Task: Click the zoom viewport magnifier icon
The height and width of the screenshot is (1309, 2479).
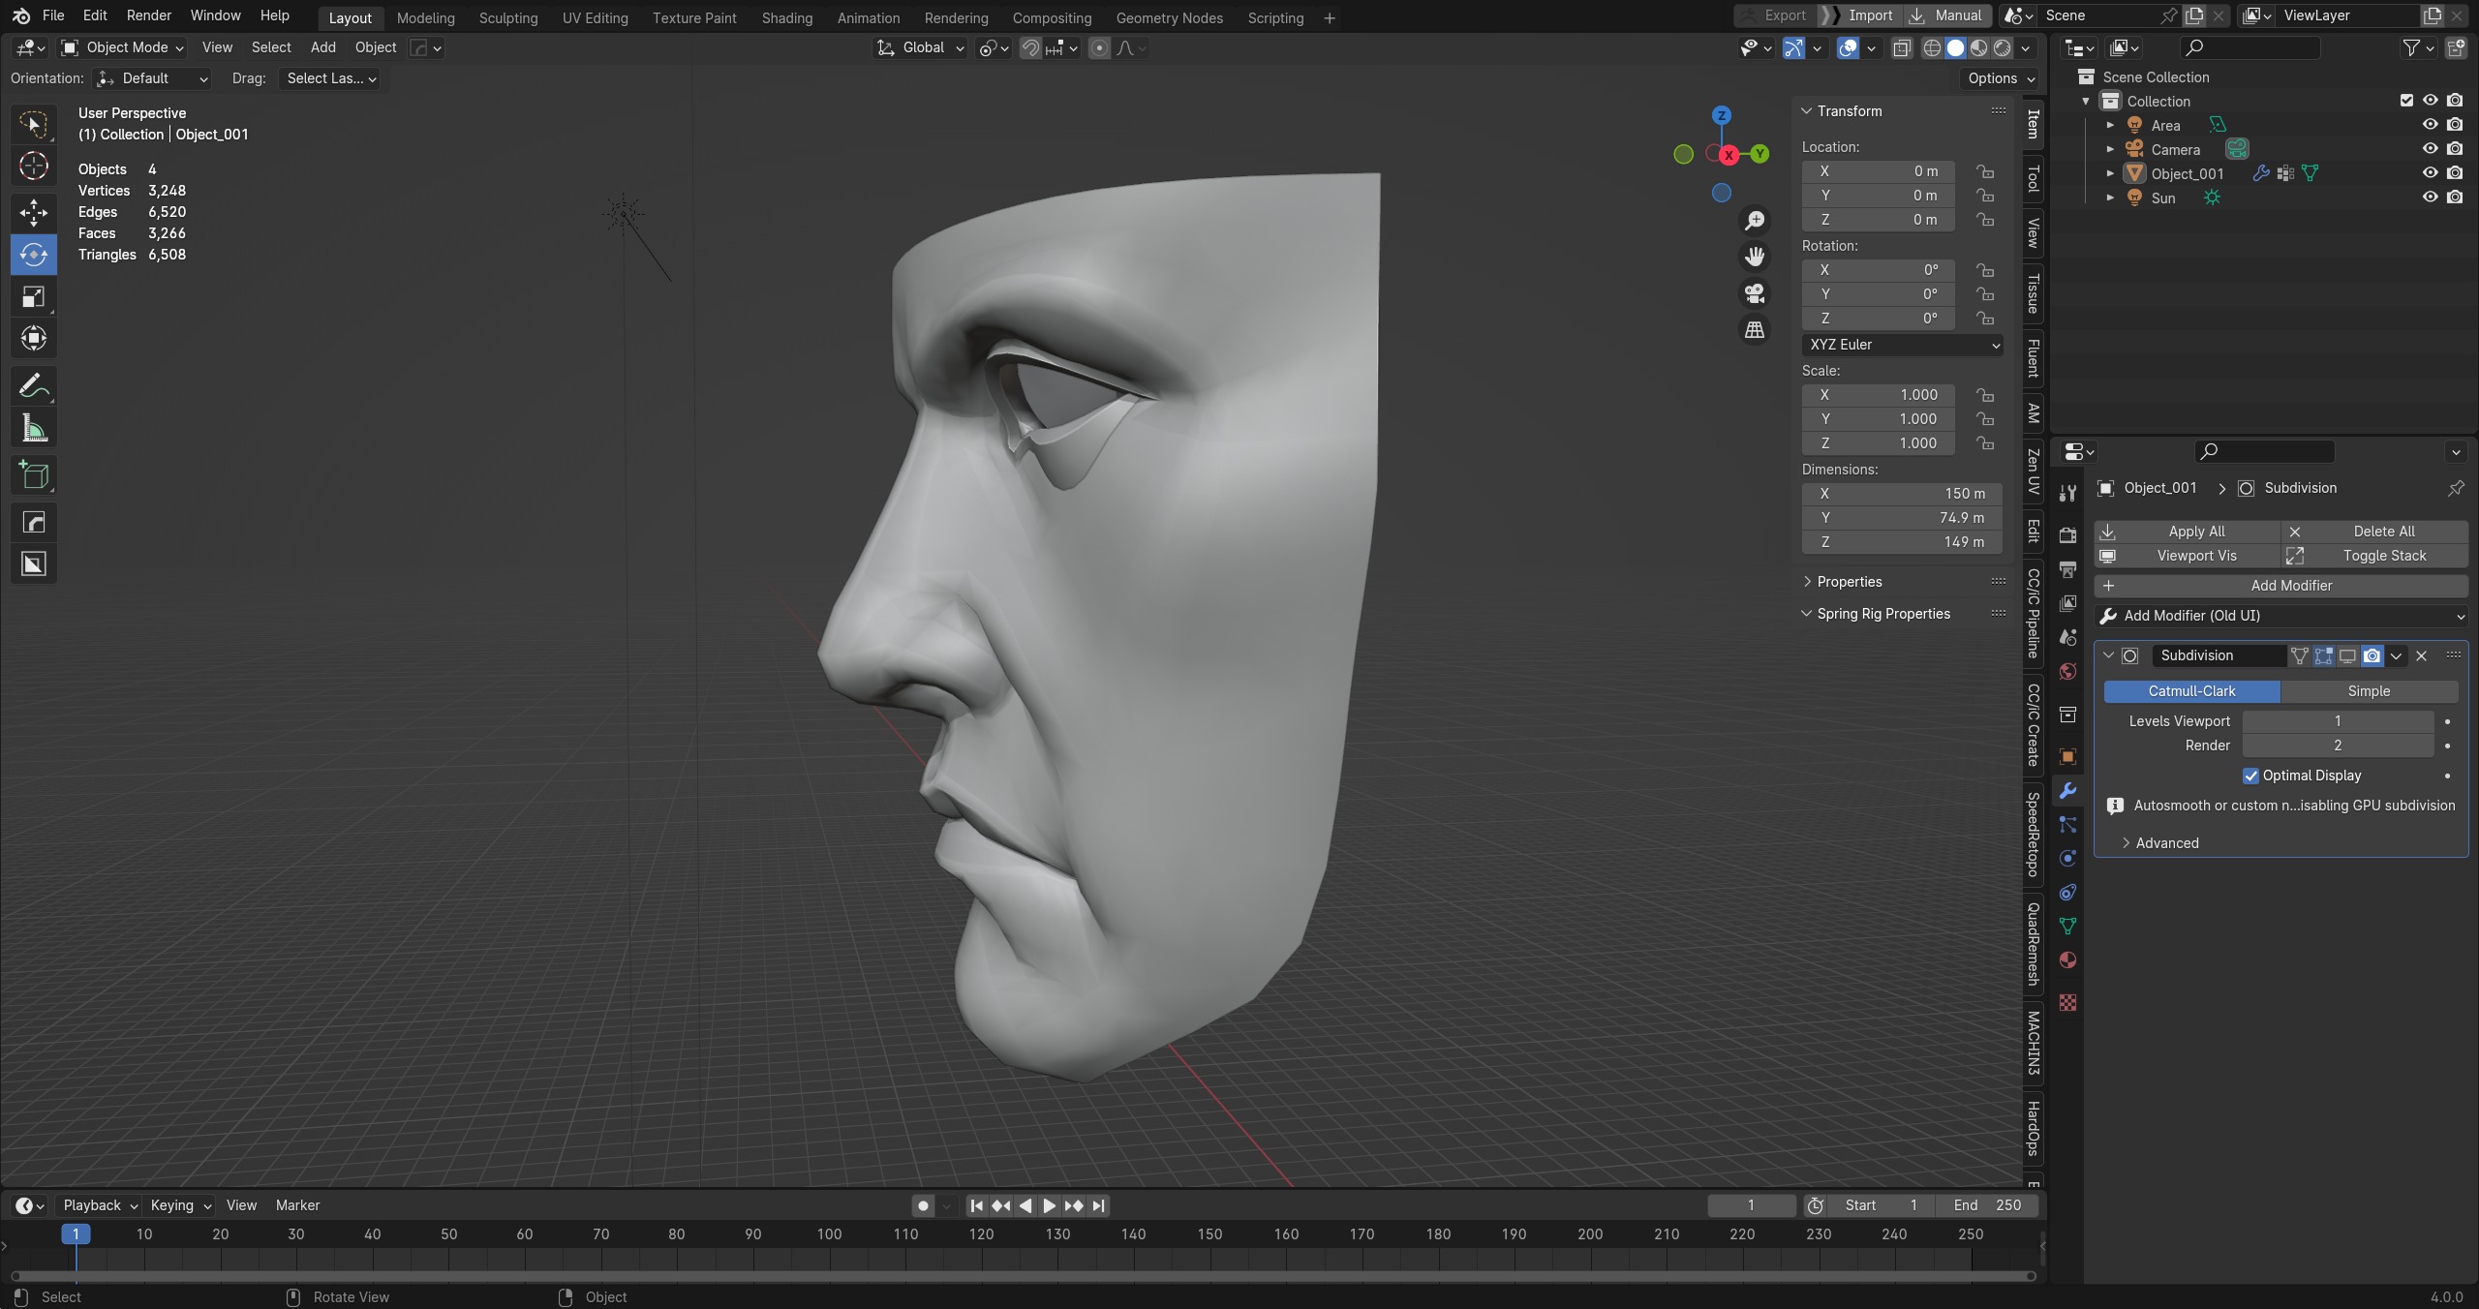Action: click(x=1754, y=221)
